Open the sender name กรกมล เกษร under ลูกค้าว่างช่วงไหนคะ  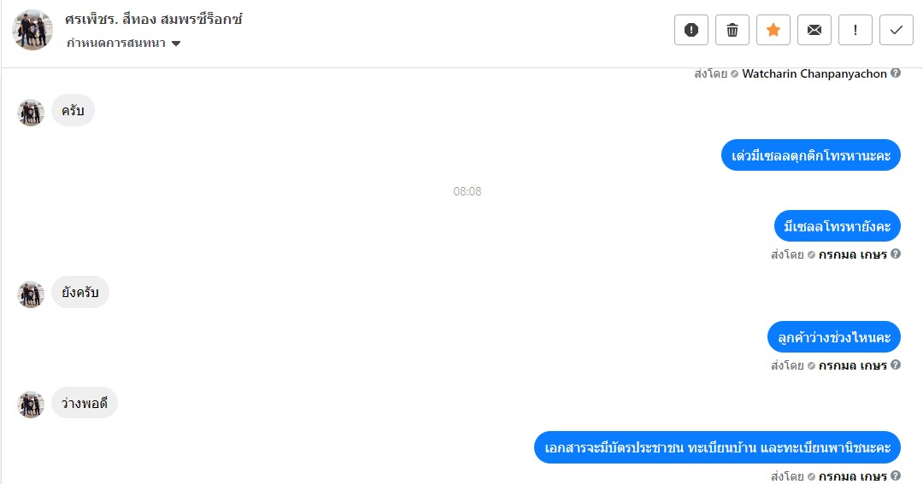pyautogui.click(x=852, y=365)
